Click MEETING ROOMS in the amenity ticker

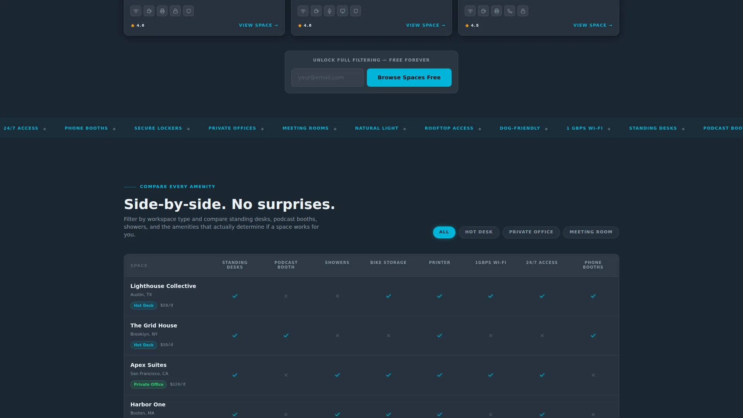(305, 128)
